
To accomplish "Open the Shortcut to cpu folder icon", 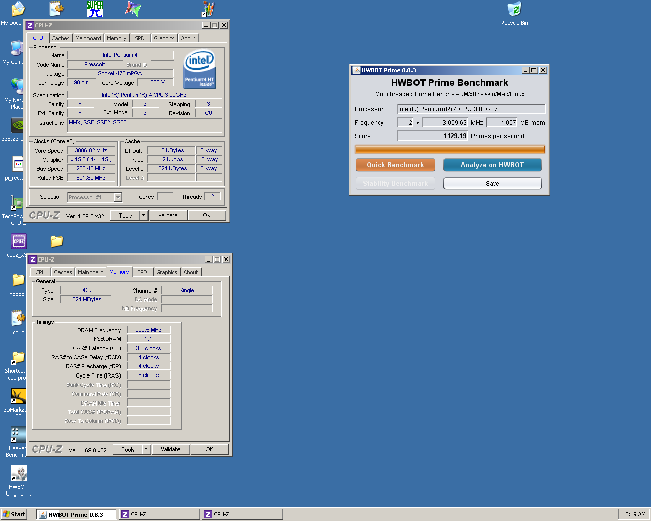I will (x=17, y=357).
